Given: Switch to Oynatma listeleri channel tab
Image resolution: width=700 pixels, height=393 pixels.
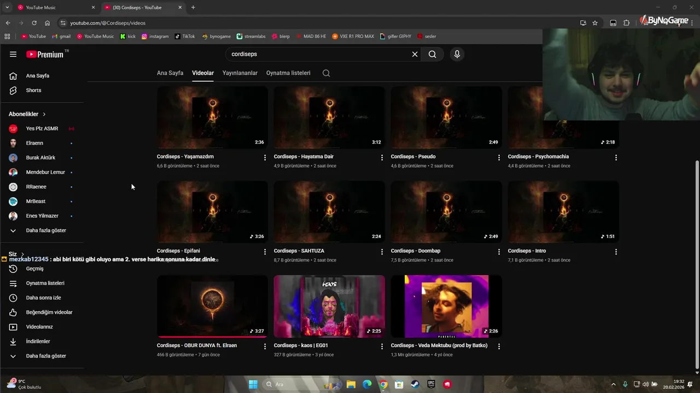Looking at the screenshot, I should click(288, 73).
